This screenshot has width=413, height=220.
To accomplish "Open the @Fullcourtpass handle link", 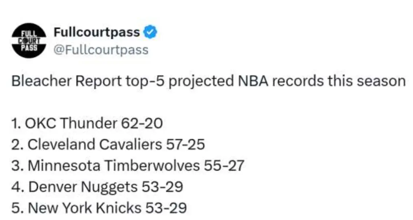I will (x=101, y=49).
